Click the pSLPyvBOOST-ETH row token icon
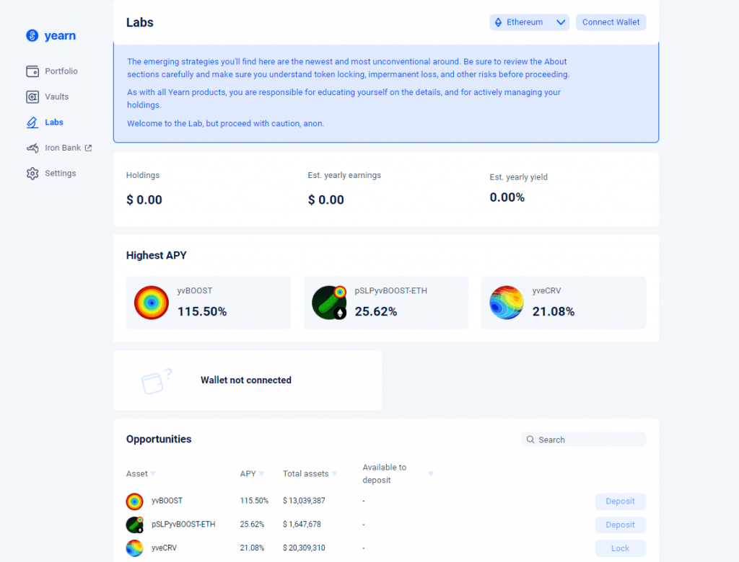Viewport: 739px width, 562px height. [134, 525]
